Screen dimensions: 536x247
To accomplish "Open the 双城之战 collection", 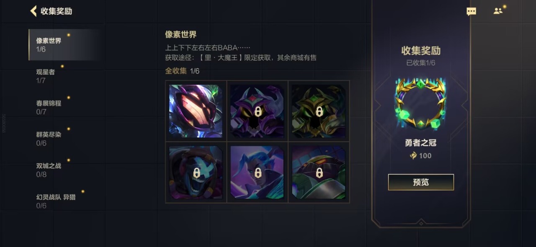I will (64, 170).
